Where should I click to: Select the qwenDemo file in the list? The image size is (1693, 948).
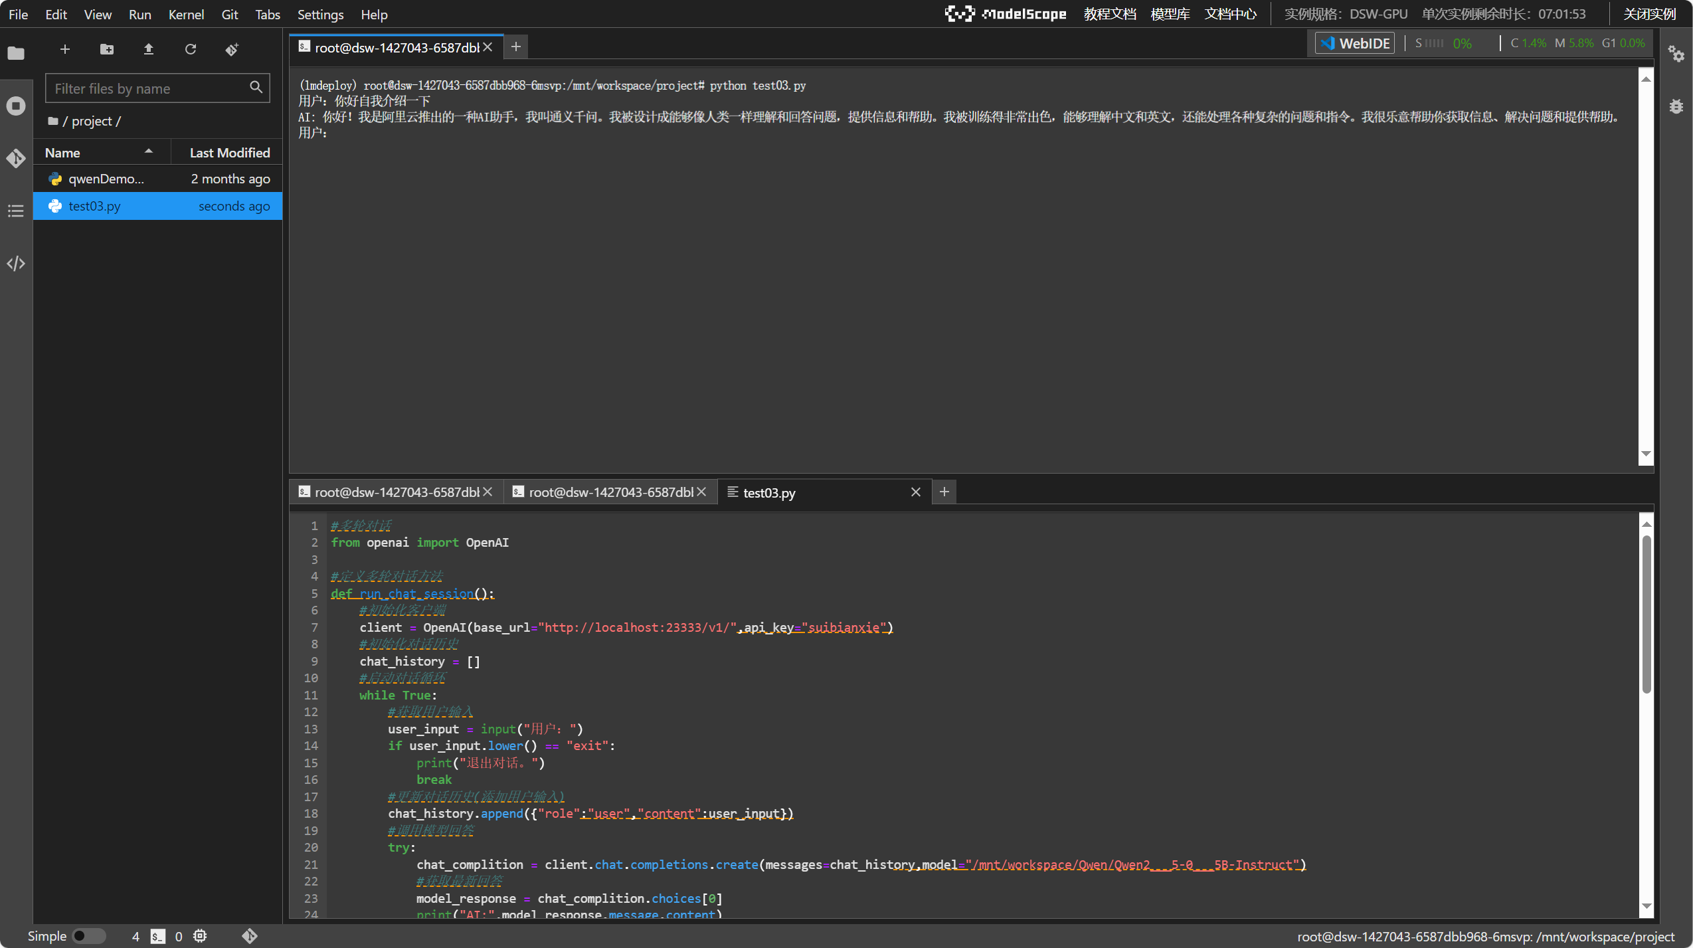[x=106, y=179]
